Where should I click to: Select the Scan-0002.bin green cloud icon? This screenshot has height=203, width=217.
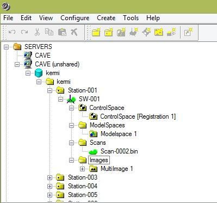point(94,151)
